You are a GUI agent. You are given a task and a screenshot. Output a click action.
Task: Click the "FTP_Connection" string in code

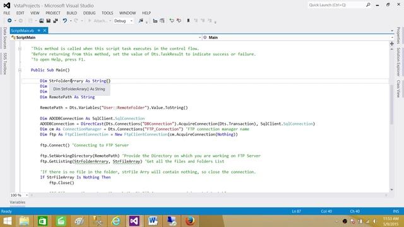(163, 129)
